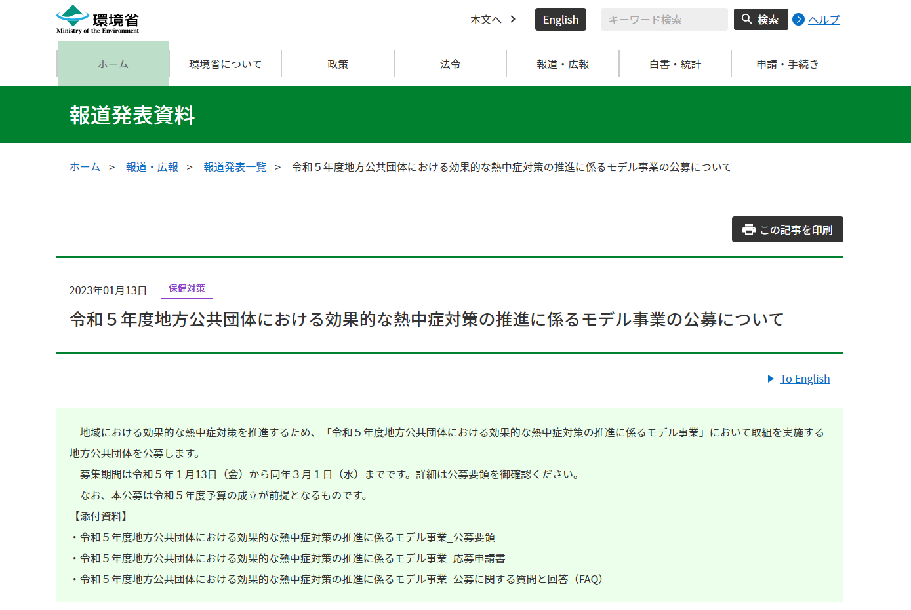This screenshot has width=911, height=610.
Task: Go to 報道・広報 in the navigation bar
Action: (563, 64)
